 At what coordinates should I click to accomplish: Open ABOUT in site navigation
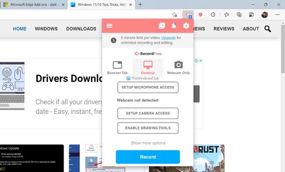[251, 29]
